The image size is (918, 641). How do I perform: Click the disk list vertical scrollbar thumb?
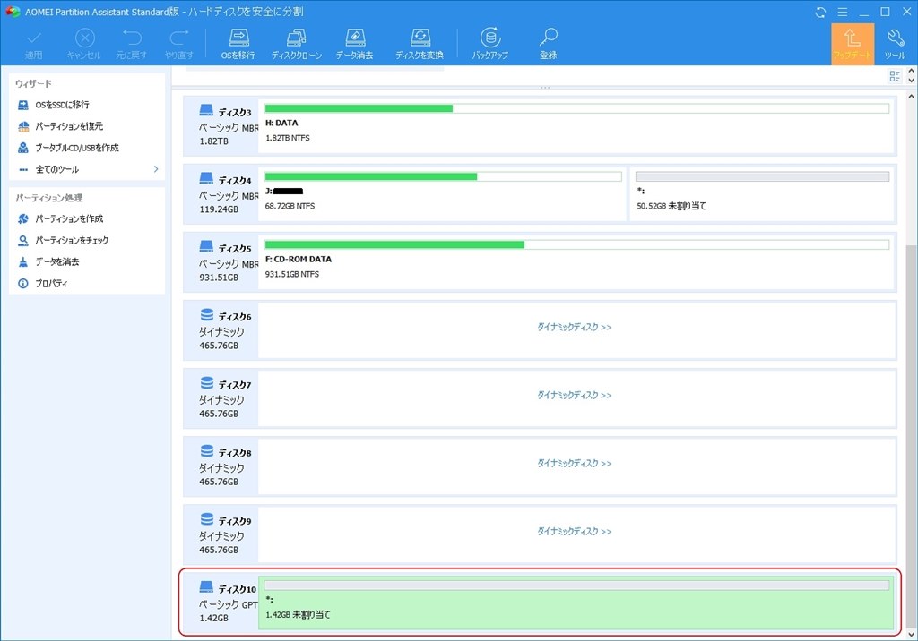pyautogui.click(x=912, y=436)
